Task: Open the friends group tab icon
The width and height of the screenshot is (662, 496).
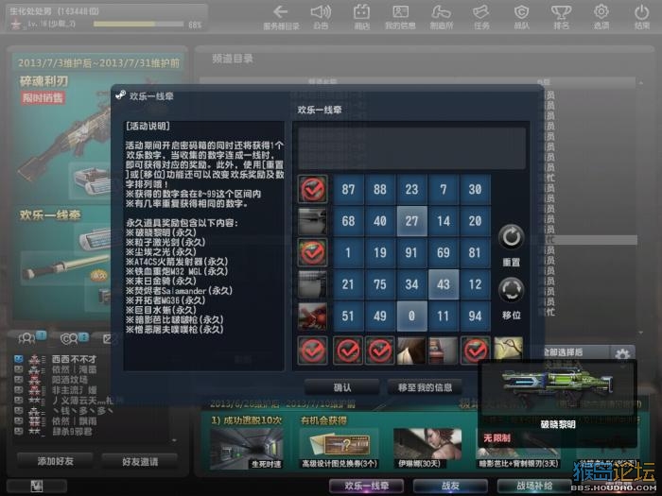Action: tap(26, 338)
